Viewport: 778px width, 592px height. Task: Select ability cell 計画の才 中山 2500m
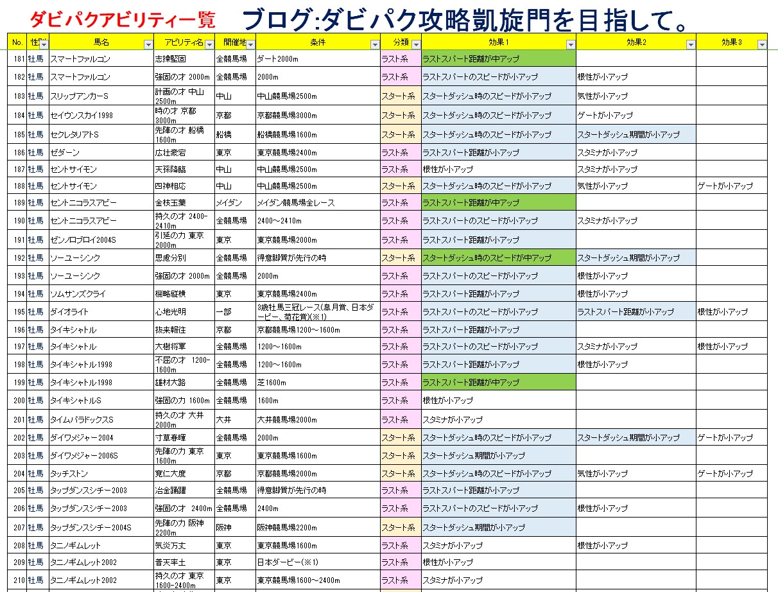pos(184,96)
